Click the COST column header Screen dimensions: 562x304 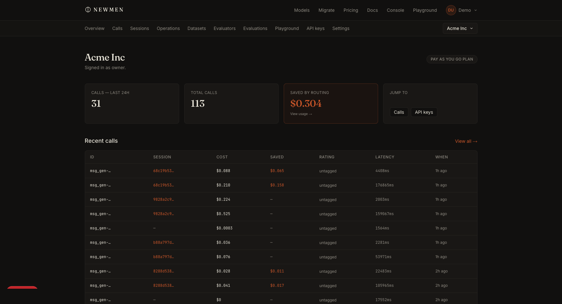[x=222, y=157]
